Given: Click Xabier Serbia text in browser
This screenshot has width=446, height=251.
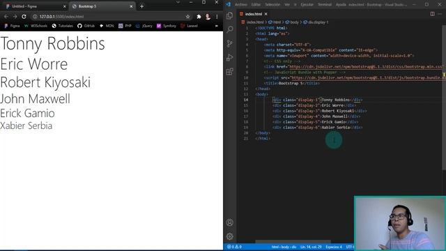Looking at the screenshot, I should pyautogui.click(x=26, y=125).
